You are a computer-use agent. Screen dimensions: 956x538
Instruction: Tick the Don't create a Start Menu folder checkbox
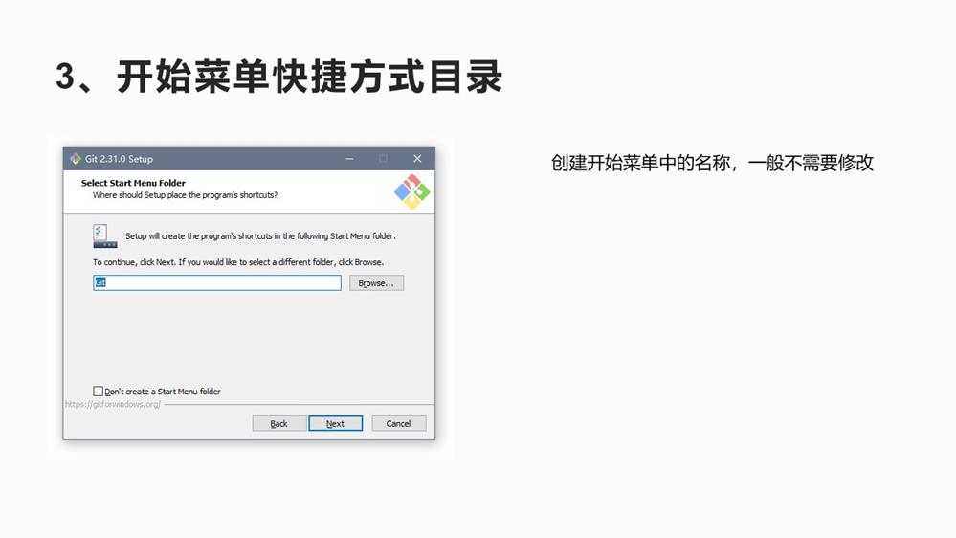(99, 391)
